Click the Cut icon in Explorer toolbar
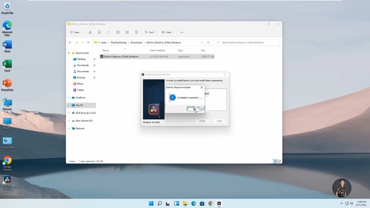This screenshot has height=208, width=370. click(90, 32)
